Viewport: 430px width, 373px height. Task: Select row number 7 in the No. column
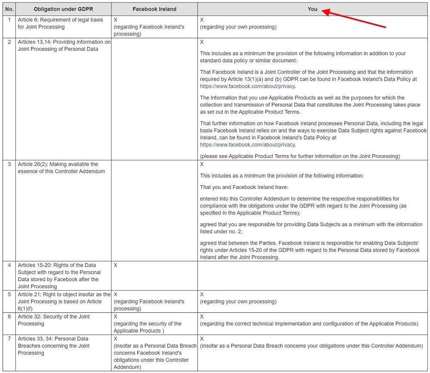point(9,339)
